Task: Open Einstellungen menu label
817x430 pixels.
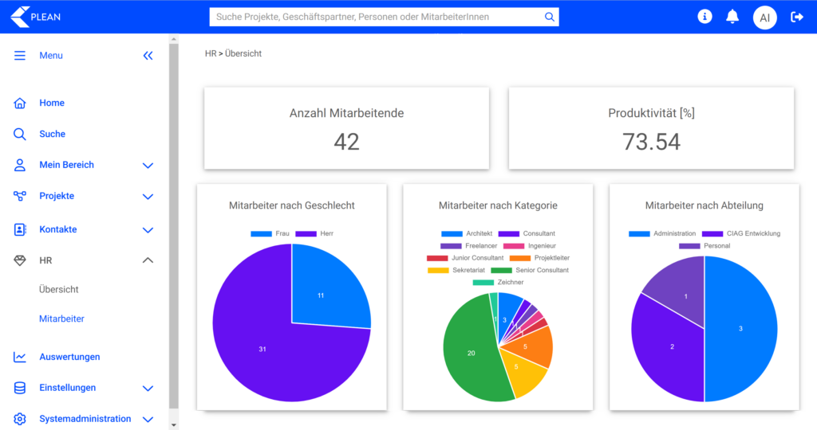Action: click(x=68, y=388)
